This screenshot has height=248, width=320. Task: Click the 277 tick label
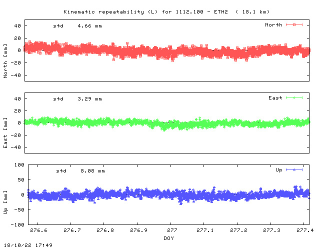click(x=172, y=230)
